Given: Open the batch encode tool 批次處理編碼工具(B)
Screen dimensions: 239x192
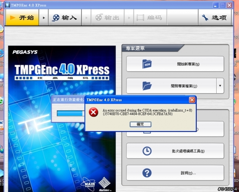Looking at the screenshot, I should click(175, 151).
